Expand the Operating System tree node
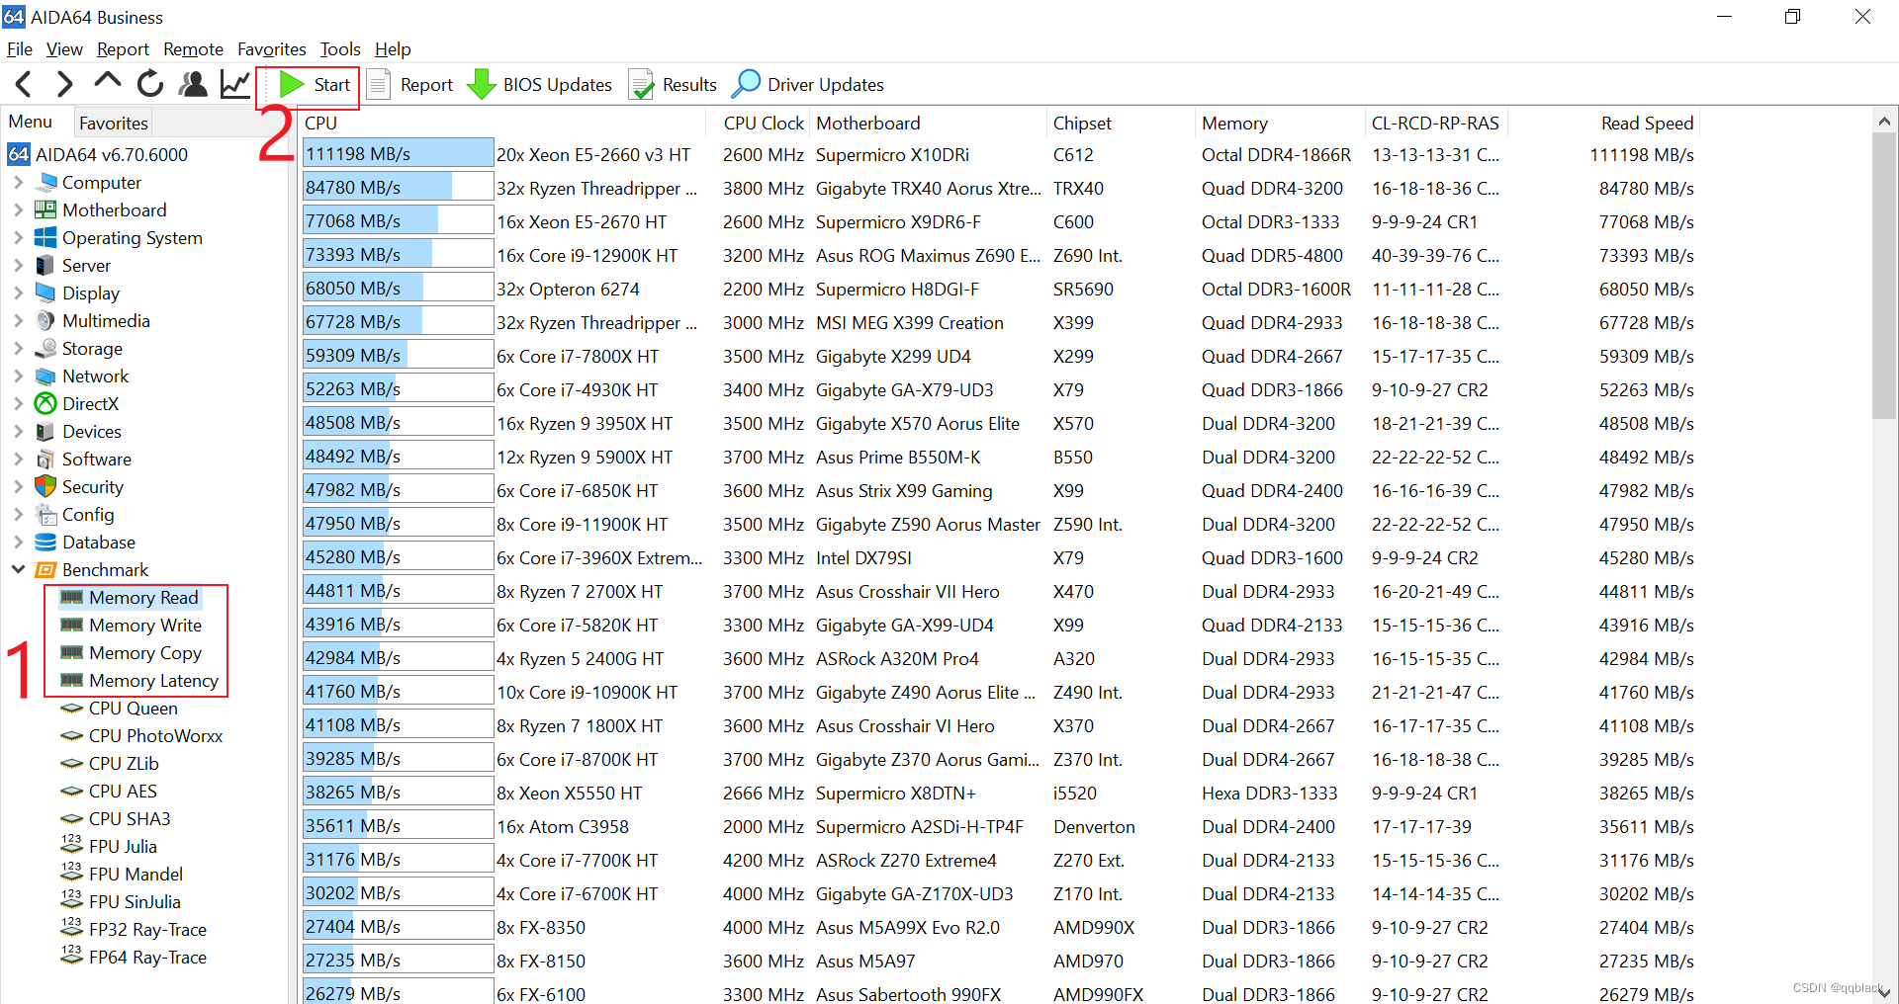Screen dimensions: 1899x1004 click(x=18, y=238)
